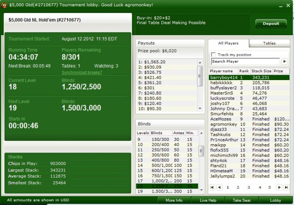294x205 pixels.
Task: Open page 3 of players list
Action: pyautogui.click(x=249, y=187)
